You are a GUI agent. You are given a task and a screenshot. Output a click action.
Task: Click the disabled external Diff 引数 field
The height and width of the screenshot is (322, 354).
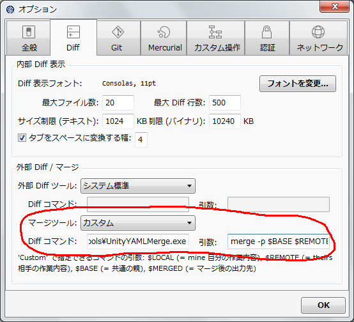[x=279, y=204]
